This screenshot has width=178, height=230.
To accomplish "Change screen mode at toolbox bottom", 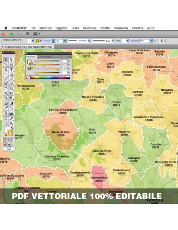I will [x=8, y=148].
